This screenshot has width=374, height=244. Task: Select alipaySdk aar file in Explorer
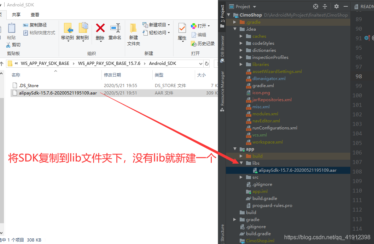tap(58, 93)
